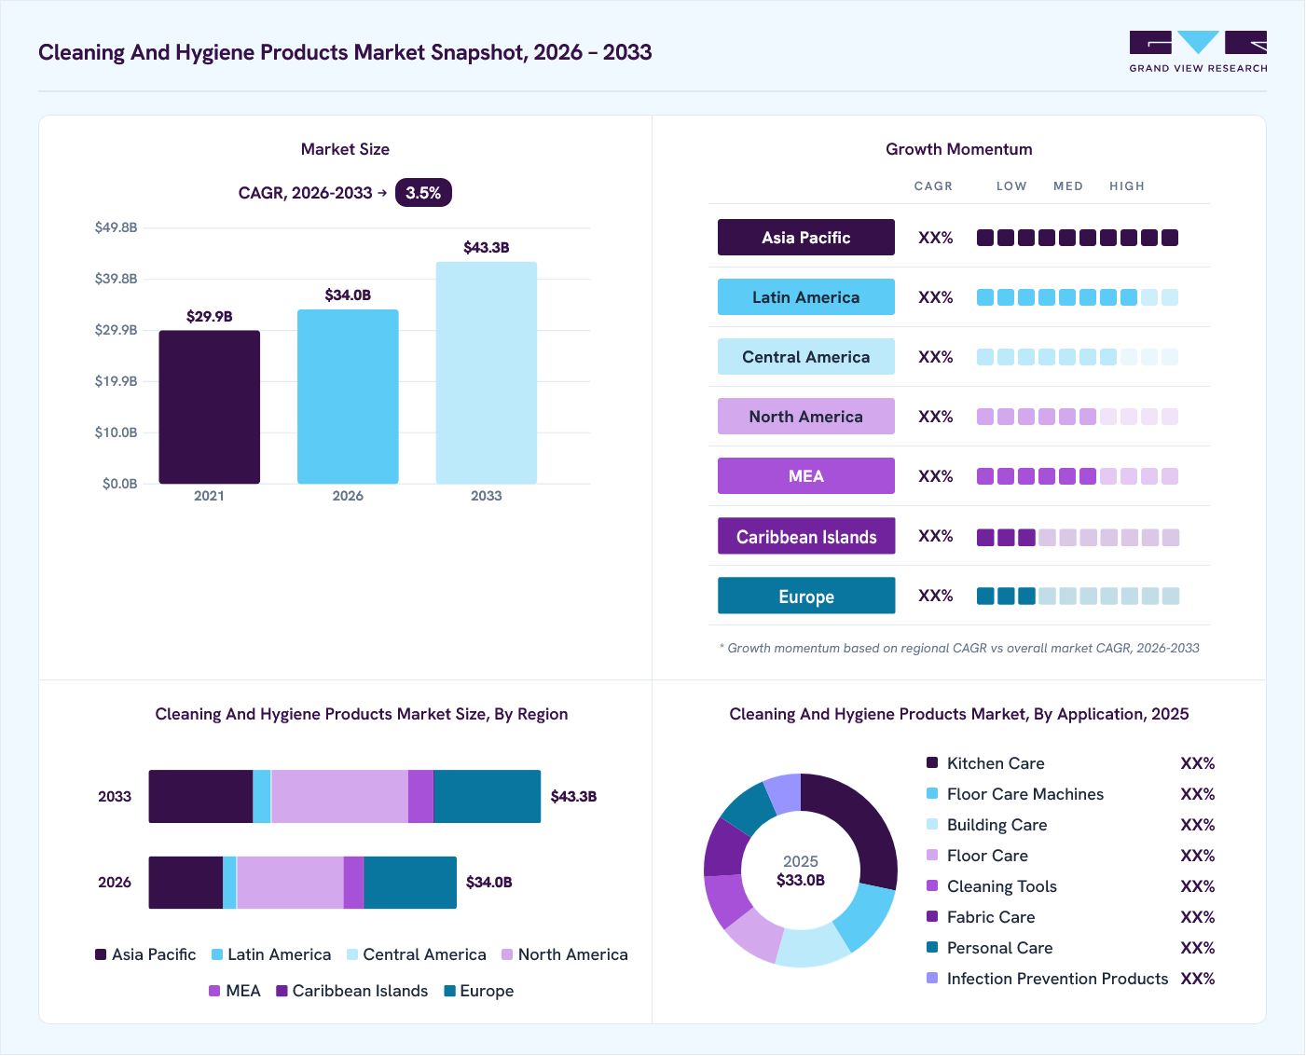Click the Fabric Care legend swatch
This screenshot has width=1306, height=1056.
[932, 916]
